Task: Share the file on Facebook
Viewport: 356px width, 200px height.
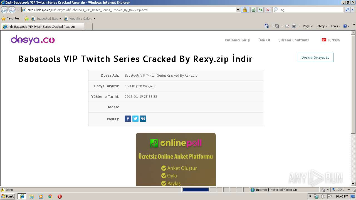Action: (128, 119)
